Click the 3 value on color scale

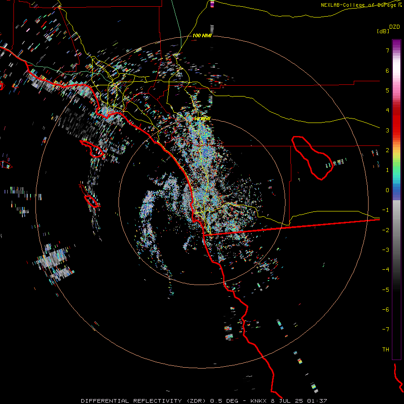(x=387, y=130)
